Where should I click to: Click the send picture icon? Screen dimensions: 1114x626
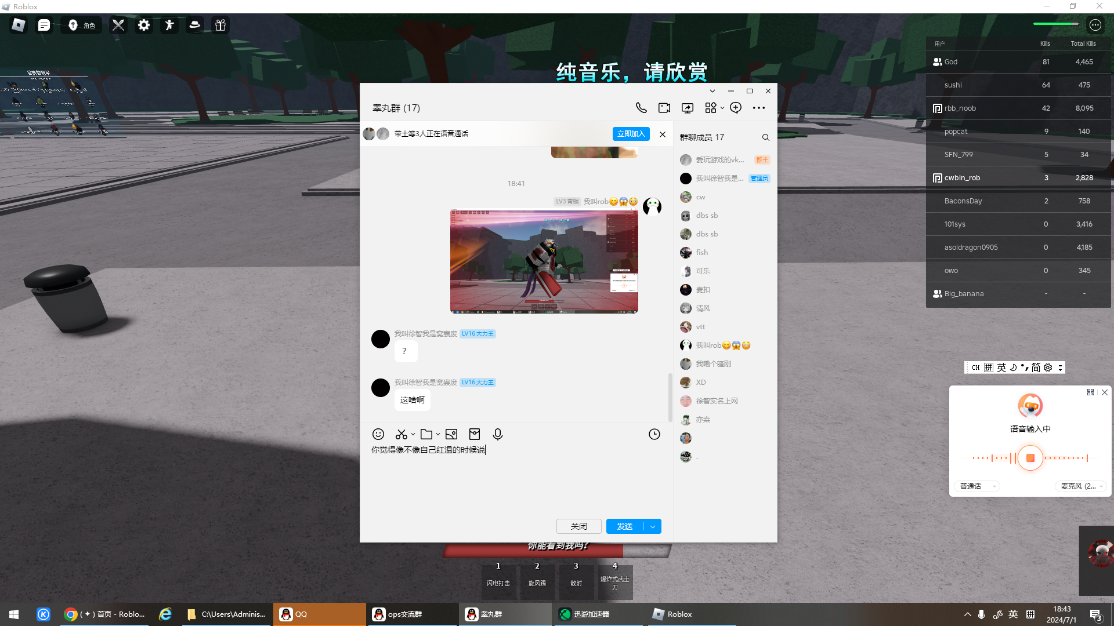[451, 434]
